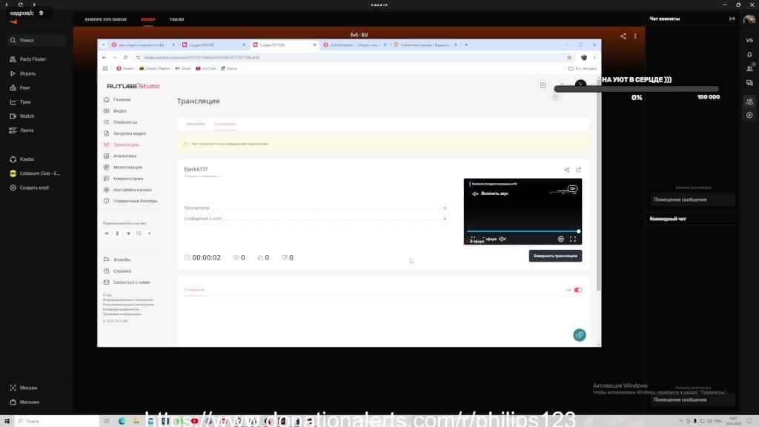The height and width of the screenshot is (427, 759).
Task: Click the Сообщения chat tab
Action: (194, 290)
